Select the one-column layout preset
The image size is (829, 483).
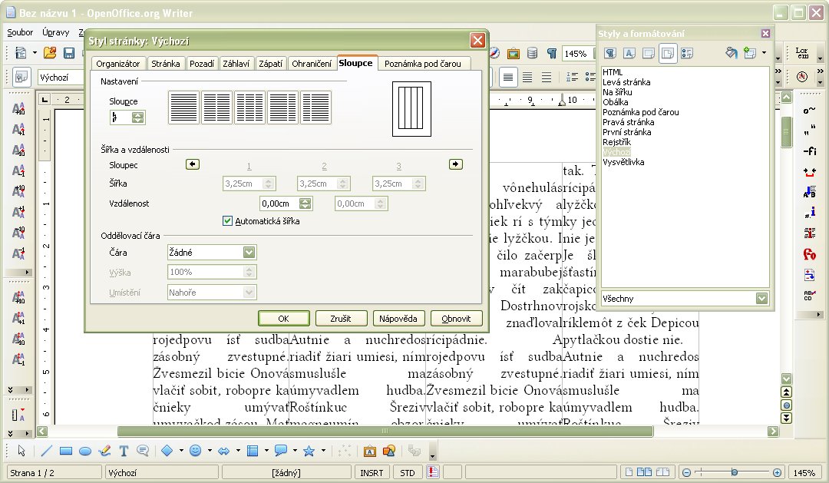[184, 108]
